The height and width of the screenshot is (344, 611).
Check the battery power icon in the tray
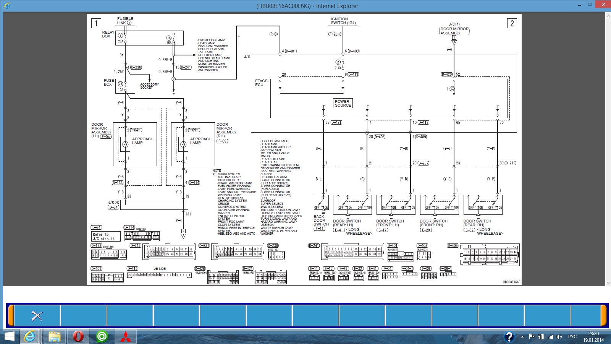(x=541, y=337)
